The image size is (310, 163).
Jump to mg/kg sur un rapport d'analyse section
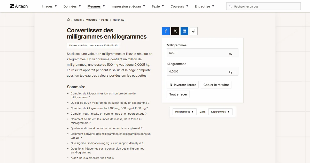(107, 143)
